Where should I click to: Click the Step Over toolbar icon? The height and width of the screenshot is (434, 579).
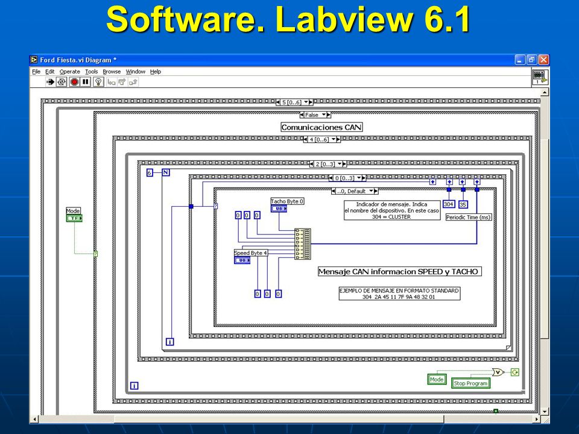coord(122,82)
